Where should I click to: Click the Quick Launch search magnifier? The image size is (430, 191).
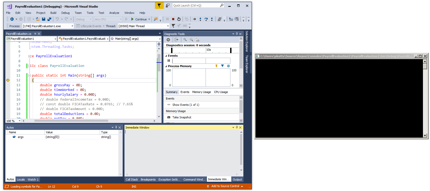point(222,5)
